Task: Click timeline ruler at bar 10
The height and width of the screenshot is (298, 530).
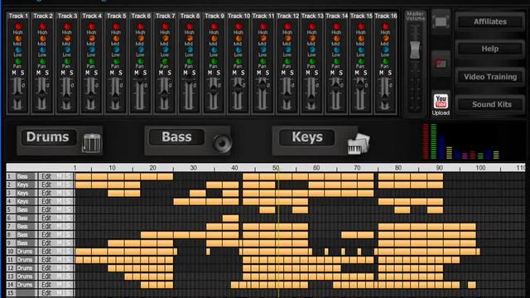Action: click(113, 167)
